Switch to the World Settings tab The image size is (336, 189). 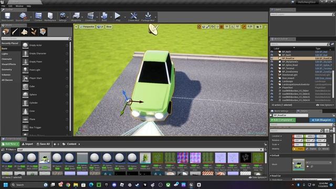coord(281,111)
